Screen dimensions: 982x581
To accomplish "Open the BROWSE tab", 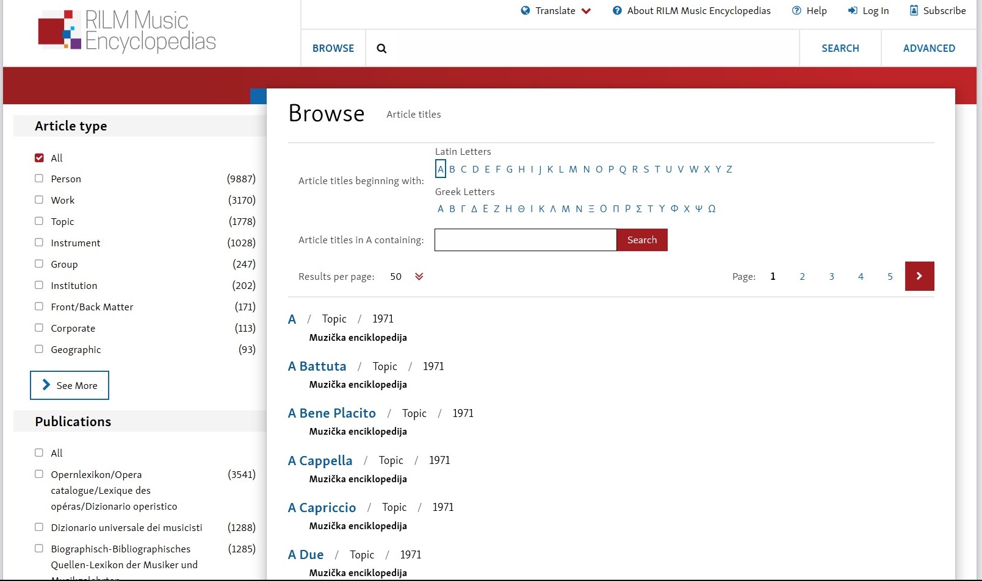I will click(x=333, y=48).
